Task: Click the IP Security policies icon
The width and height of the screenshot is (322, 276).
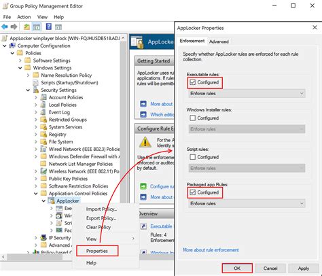Action: pyautogui.click(x=43, y=238)
